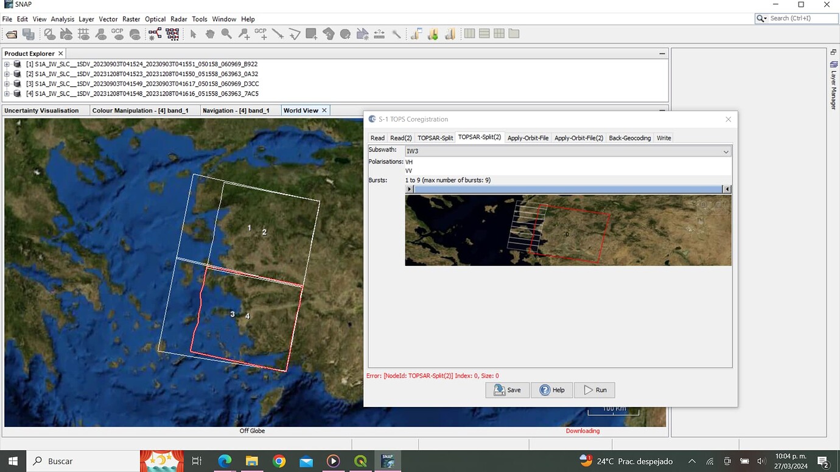Open the Subswath IW3 dropdown
This screenshot has height=472, width=840.
725,151
